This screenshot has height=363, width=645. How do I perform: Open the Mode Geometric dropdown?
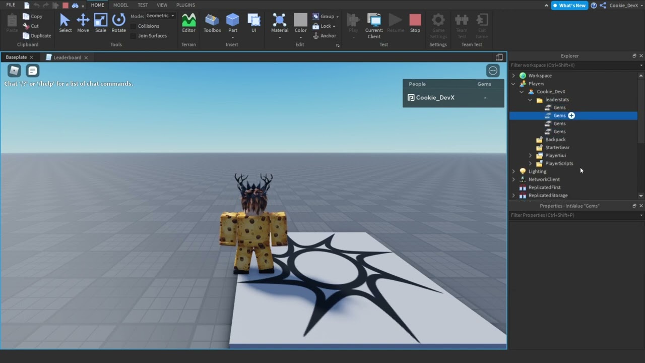(x=160, y=16)
